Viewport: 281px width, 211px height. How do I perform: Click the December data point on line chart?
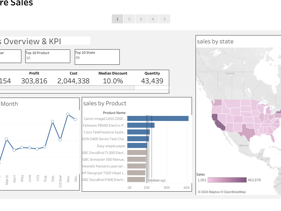(x=75, y=119)
